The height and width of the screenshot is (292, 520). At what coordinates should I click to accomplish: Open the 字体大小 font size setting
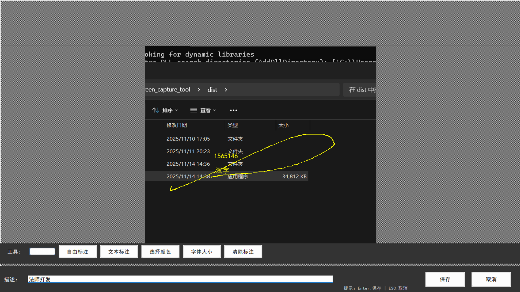pyautogui.click(x=202, y=252)
